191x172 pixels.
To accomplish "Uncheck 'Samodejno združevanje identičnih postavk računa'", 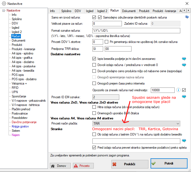I will tap(100, 17).
